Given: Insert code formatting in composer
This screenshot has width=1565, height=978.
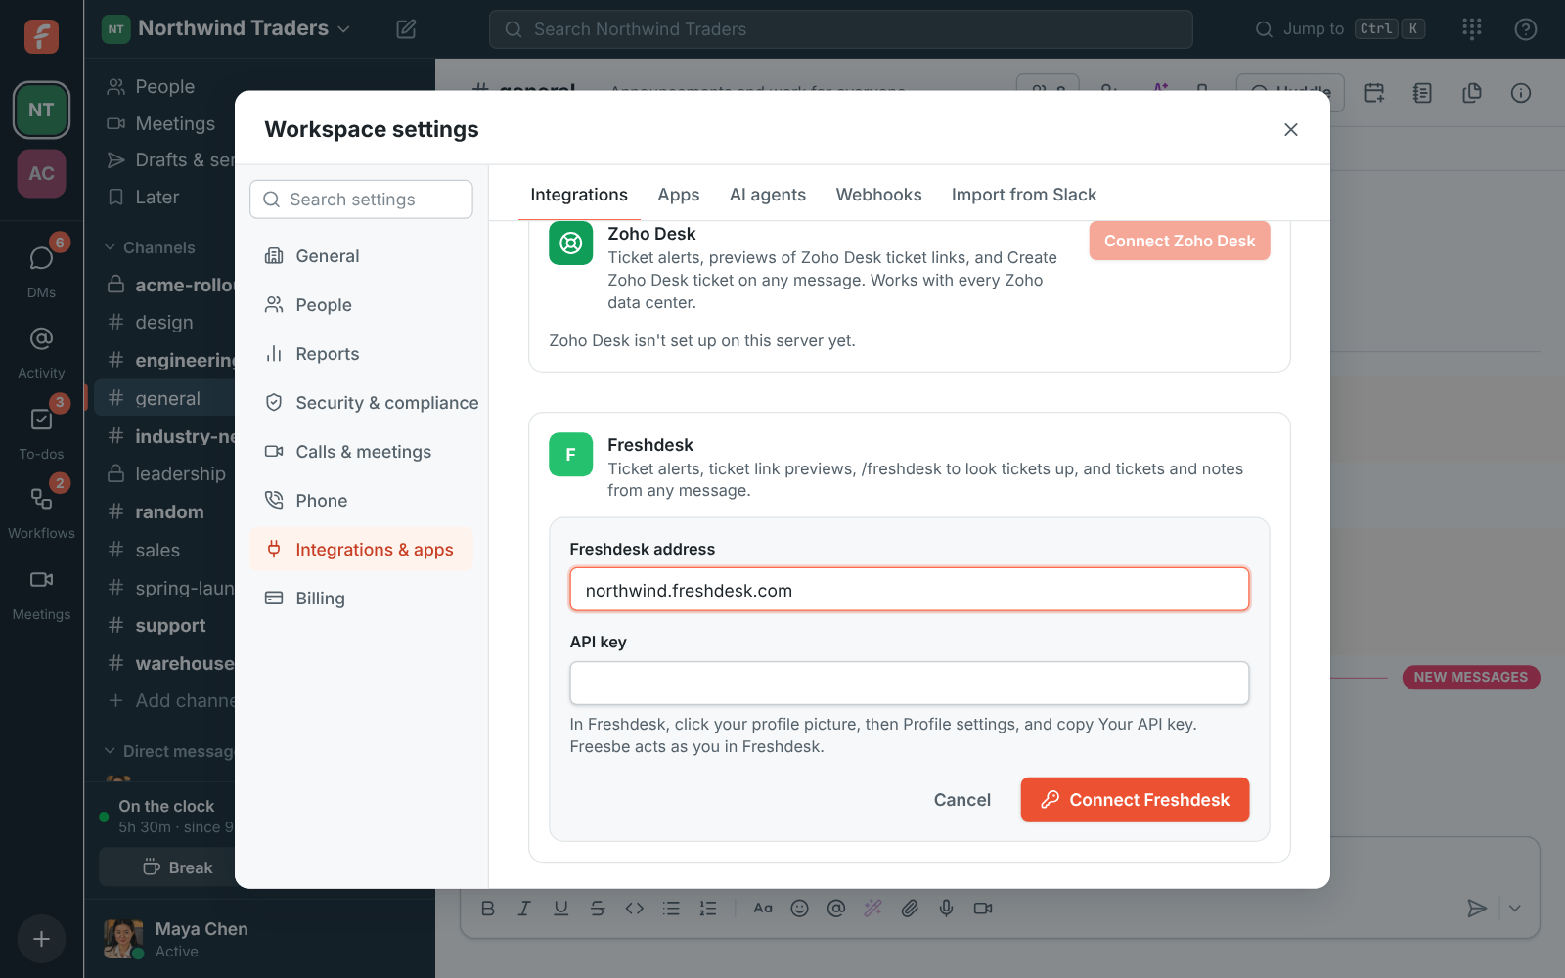Looking at the screenshot, I should pos(635,909).
